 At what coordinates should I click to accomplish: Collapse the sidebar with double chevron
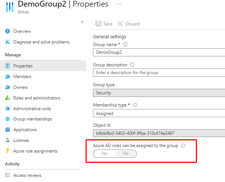[x=83, y=22]
